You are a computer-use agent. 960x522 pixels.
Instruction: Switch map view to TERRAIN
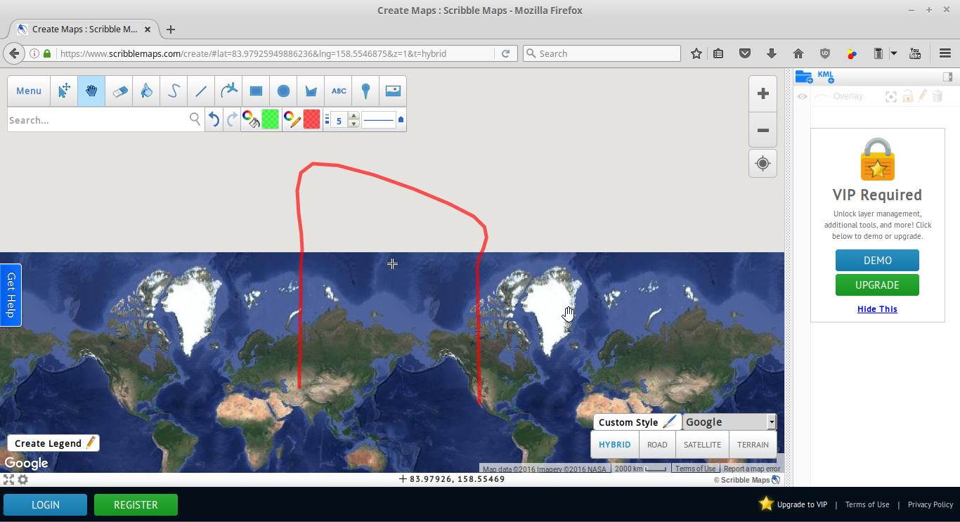(753, 445)
